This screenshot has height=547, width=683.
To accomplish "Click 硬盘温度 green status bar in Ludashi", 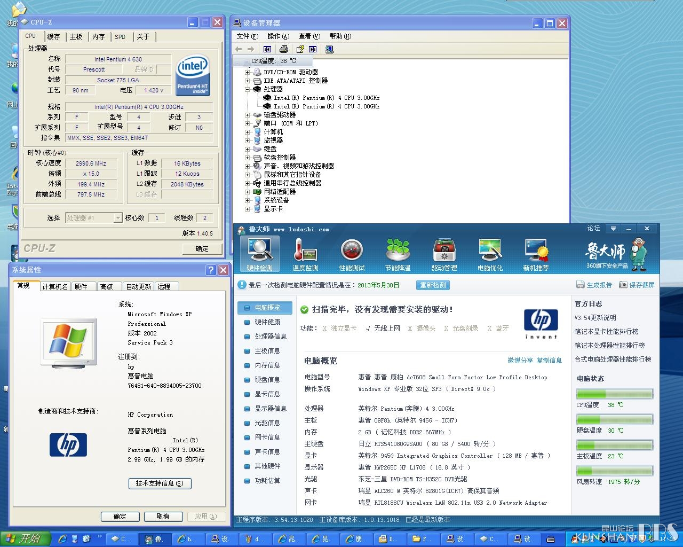I will pyautogui.click(x=615, y=420).
